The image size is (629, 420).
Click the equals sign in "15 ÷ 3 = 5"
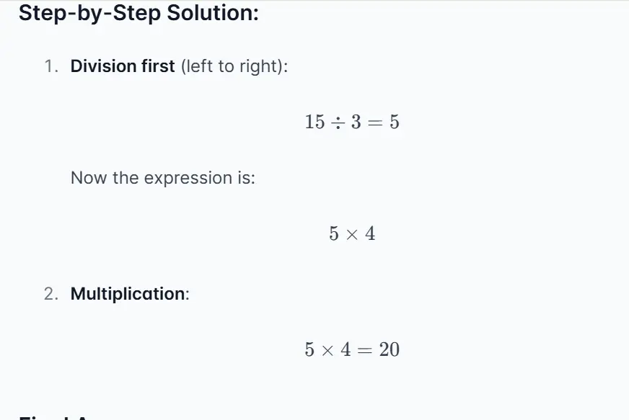point(374,122)
